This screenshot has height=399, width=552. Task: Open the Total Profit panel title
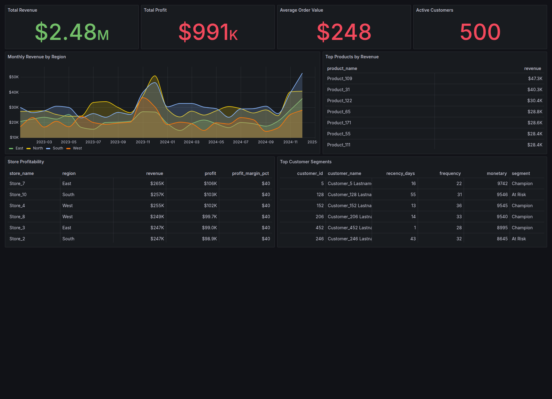[155, 10]
